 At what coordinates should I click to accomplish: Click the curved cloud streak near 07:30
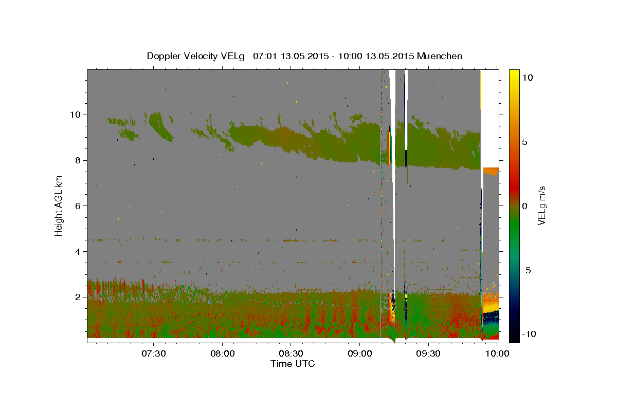point(160,126)
